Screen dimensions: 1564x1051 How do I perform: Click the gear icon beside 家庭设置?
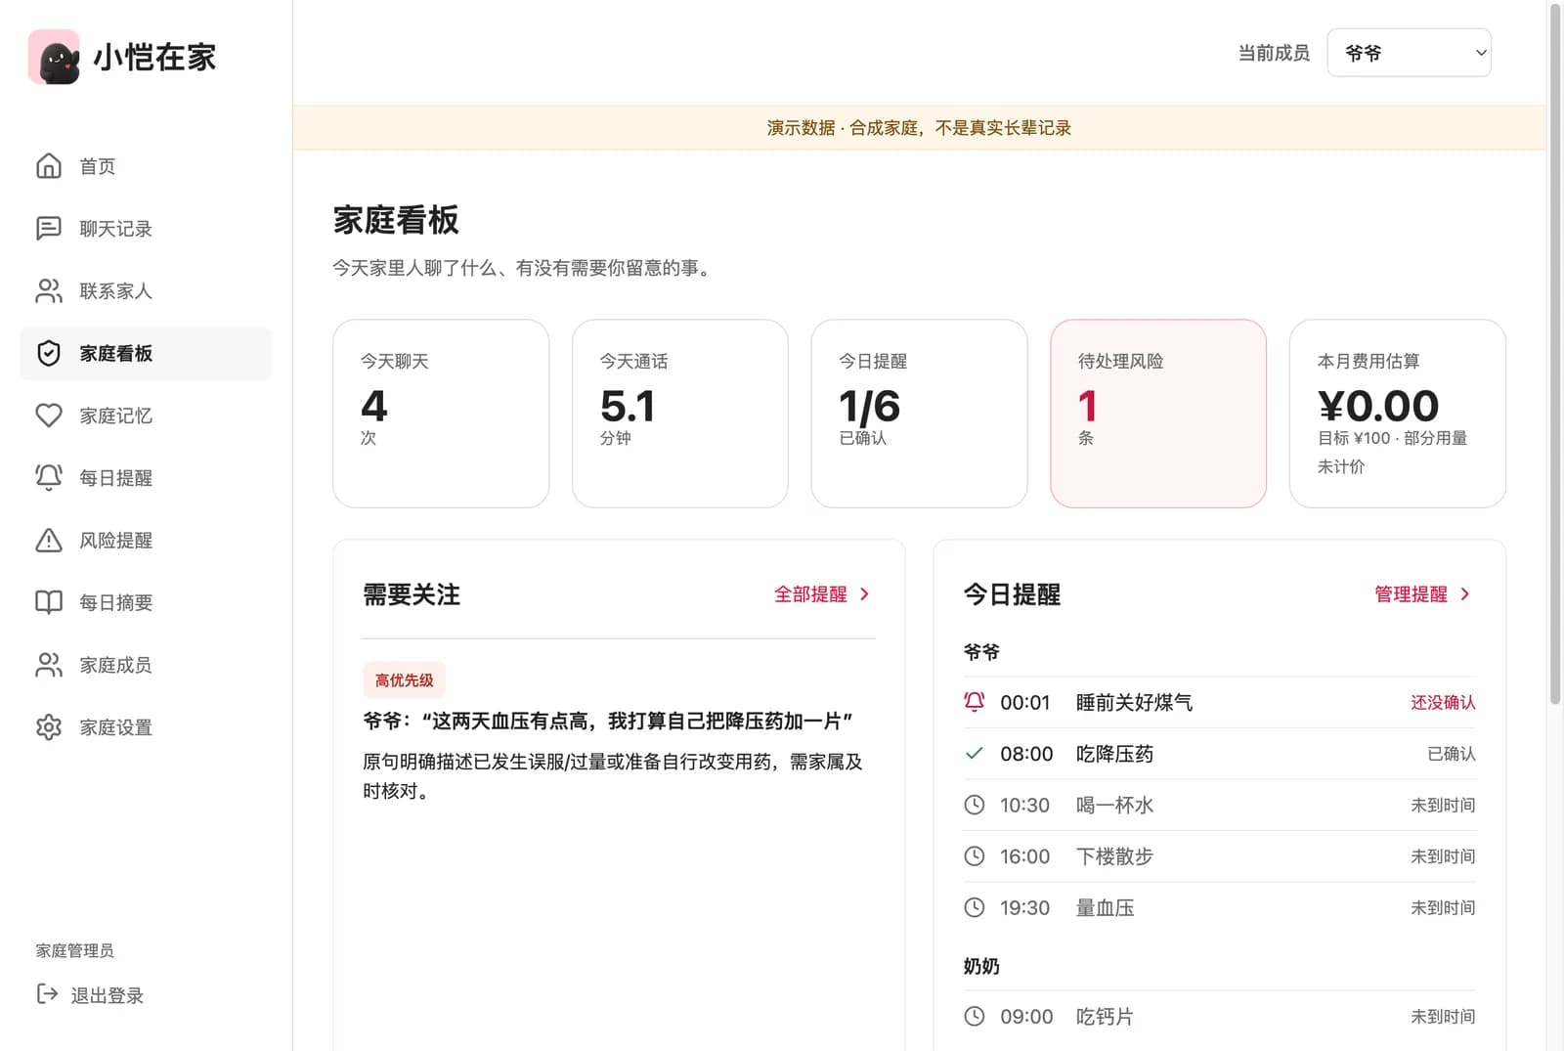[x=49, y=727]
